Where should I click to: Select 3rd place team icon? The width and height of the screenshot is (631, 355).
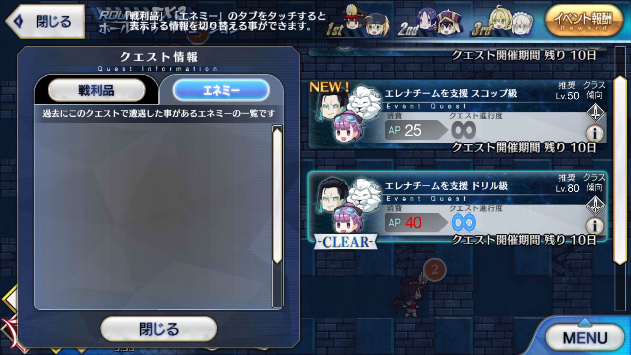coord(503,22)
